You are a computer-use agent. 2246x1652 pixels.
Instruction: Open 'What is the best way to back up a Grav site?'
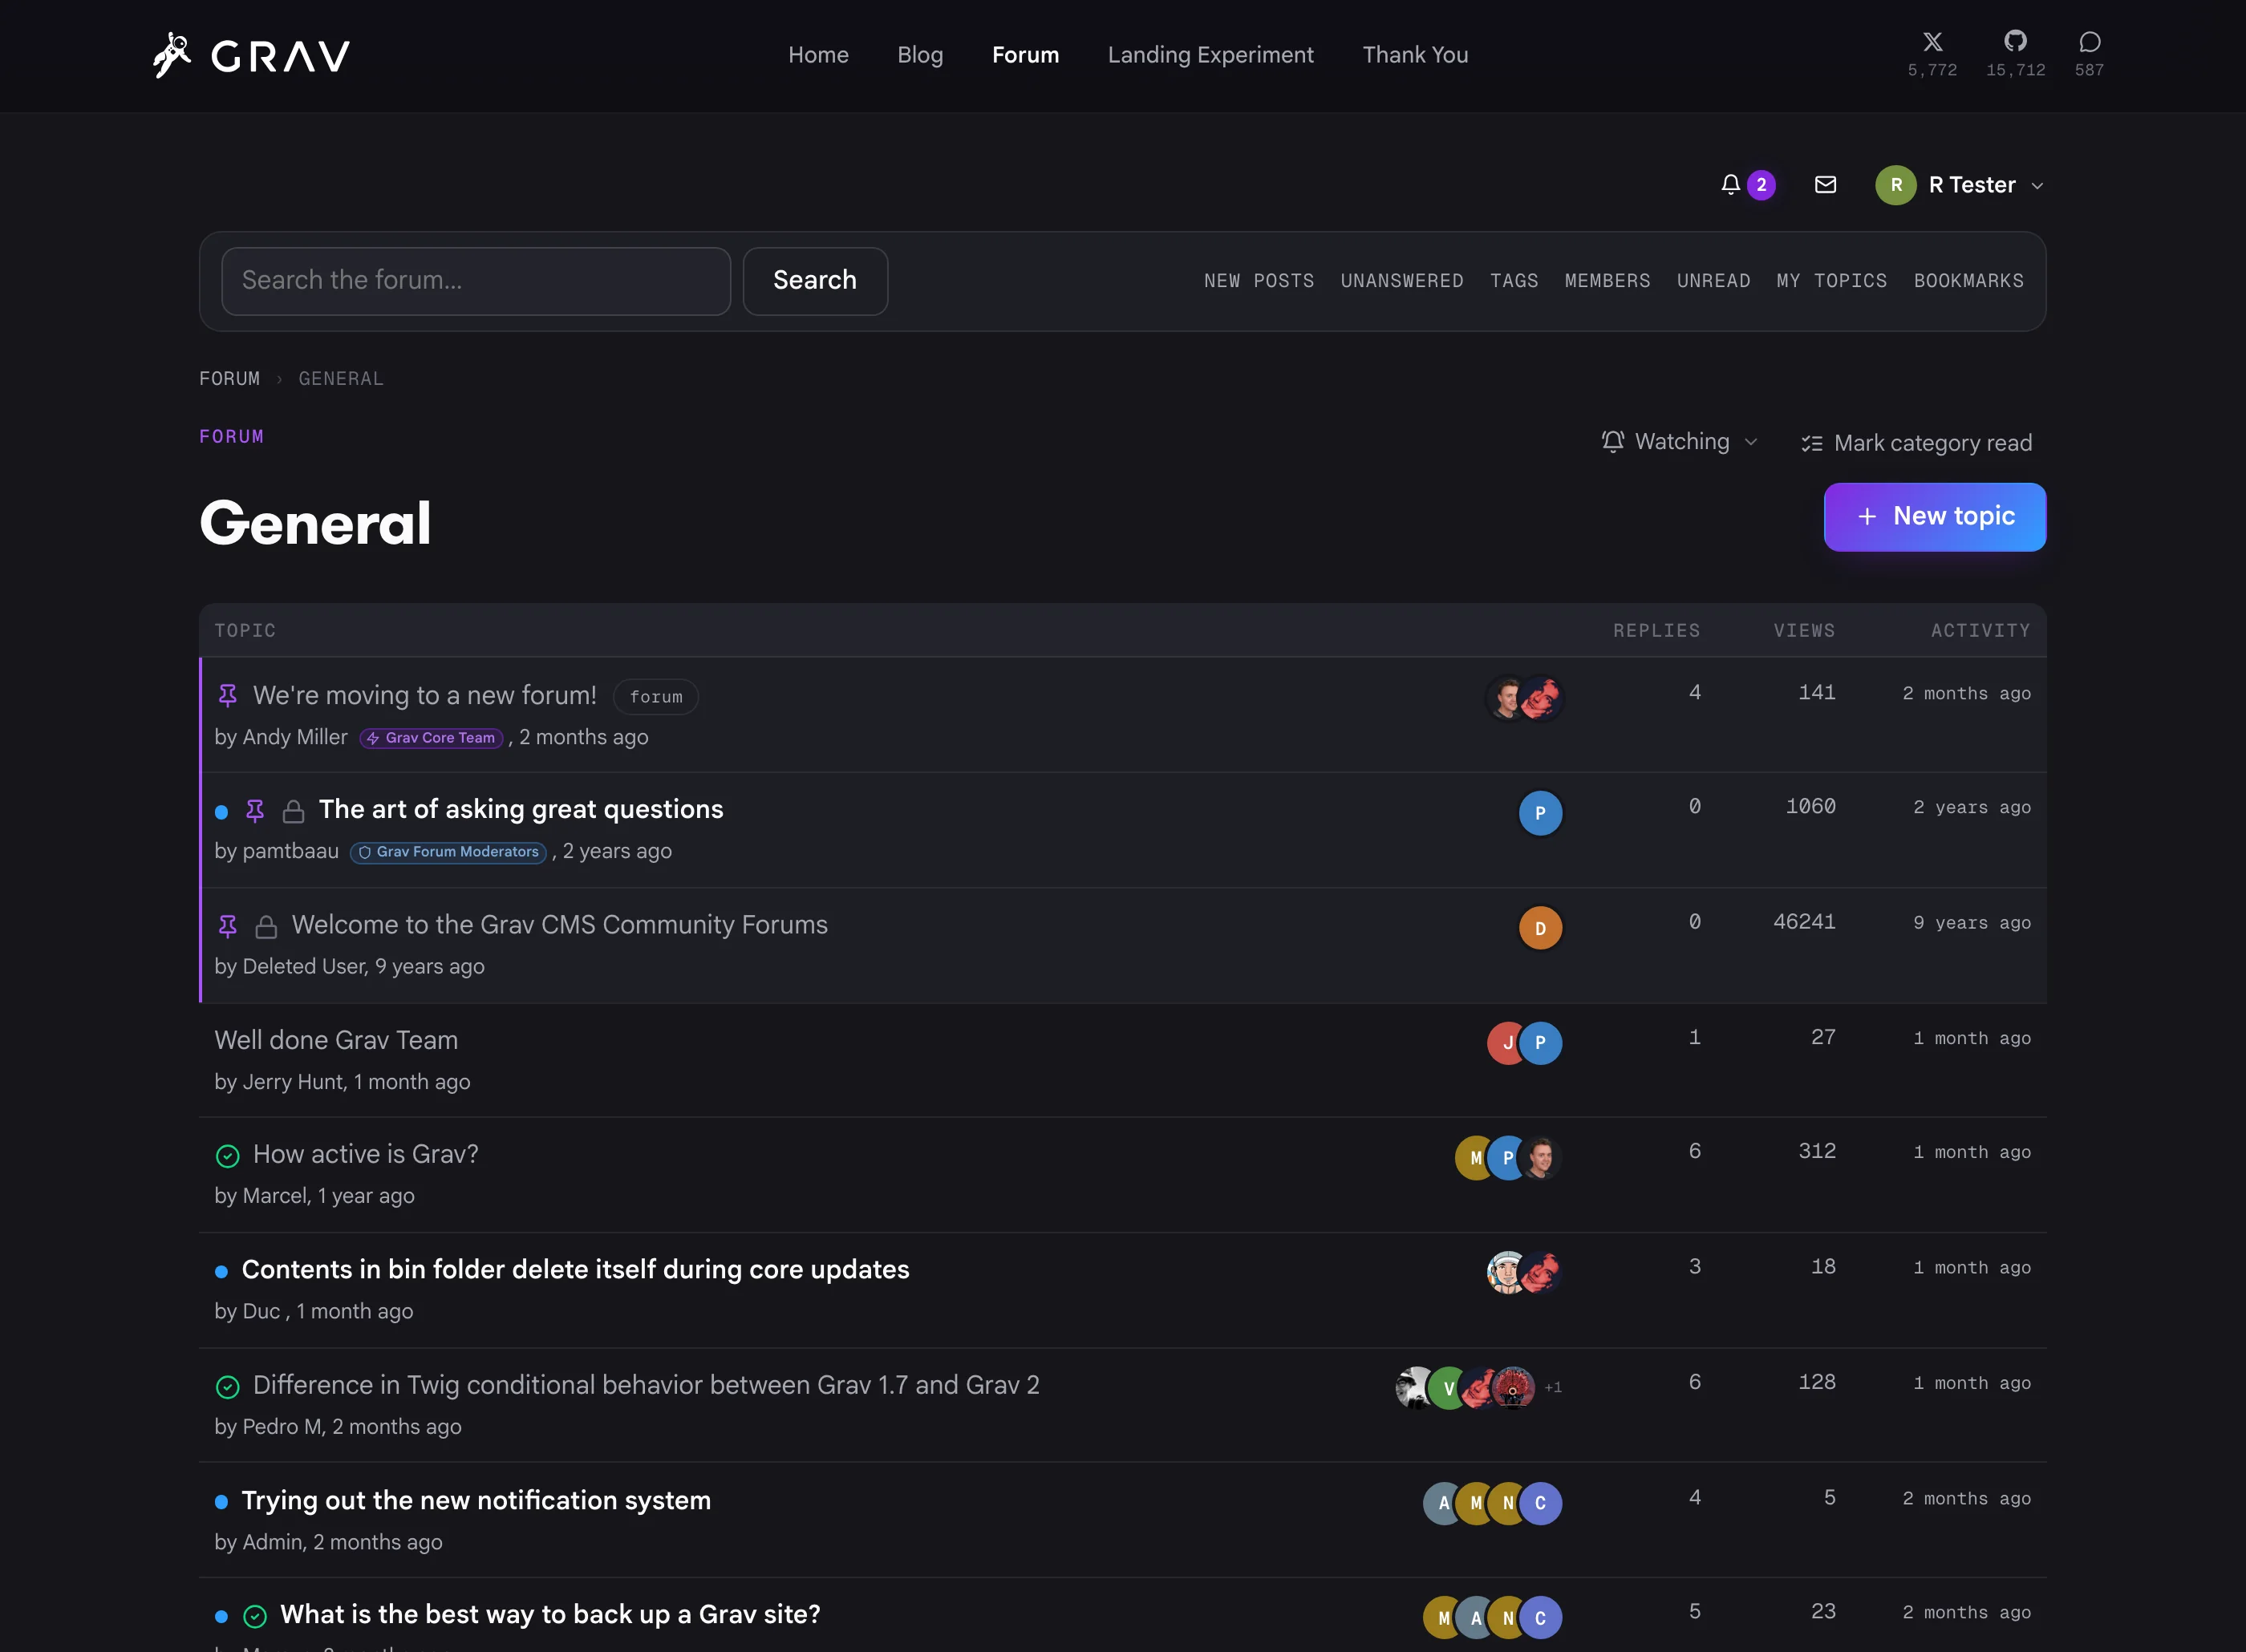point(550,1615)
